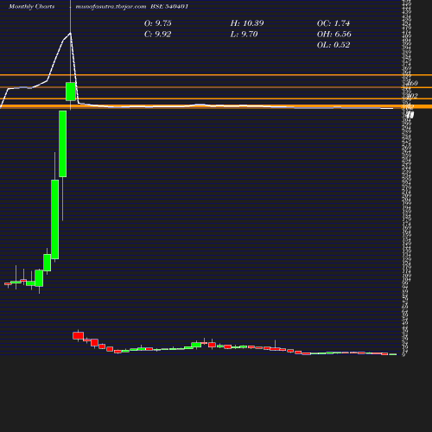The width and height of the screenshot is (432, 432).
Task: Click the "munafasutra.tbrjar.com" site label
Action: tap(111, 6)
